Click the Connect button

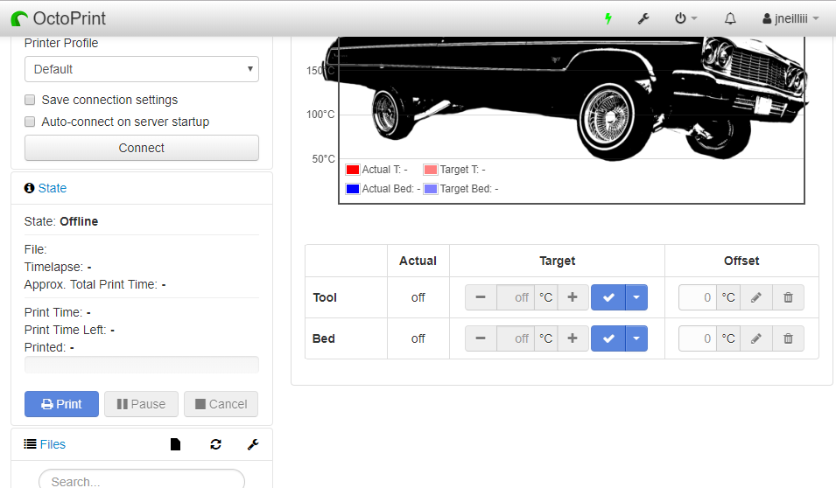coord(142,148)
